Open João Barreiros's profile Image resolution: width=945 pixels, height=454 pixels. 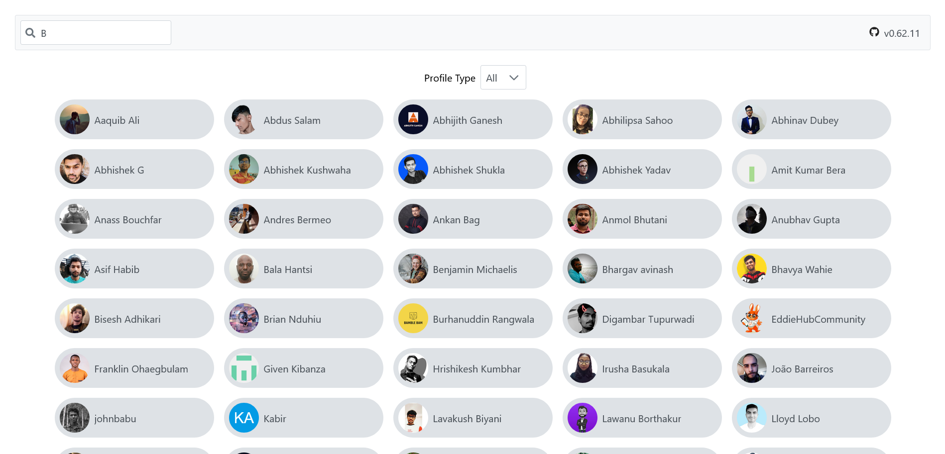click(811, 368)
